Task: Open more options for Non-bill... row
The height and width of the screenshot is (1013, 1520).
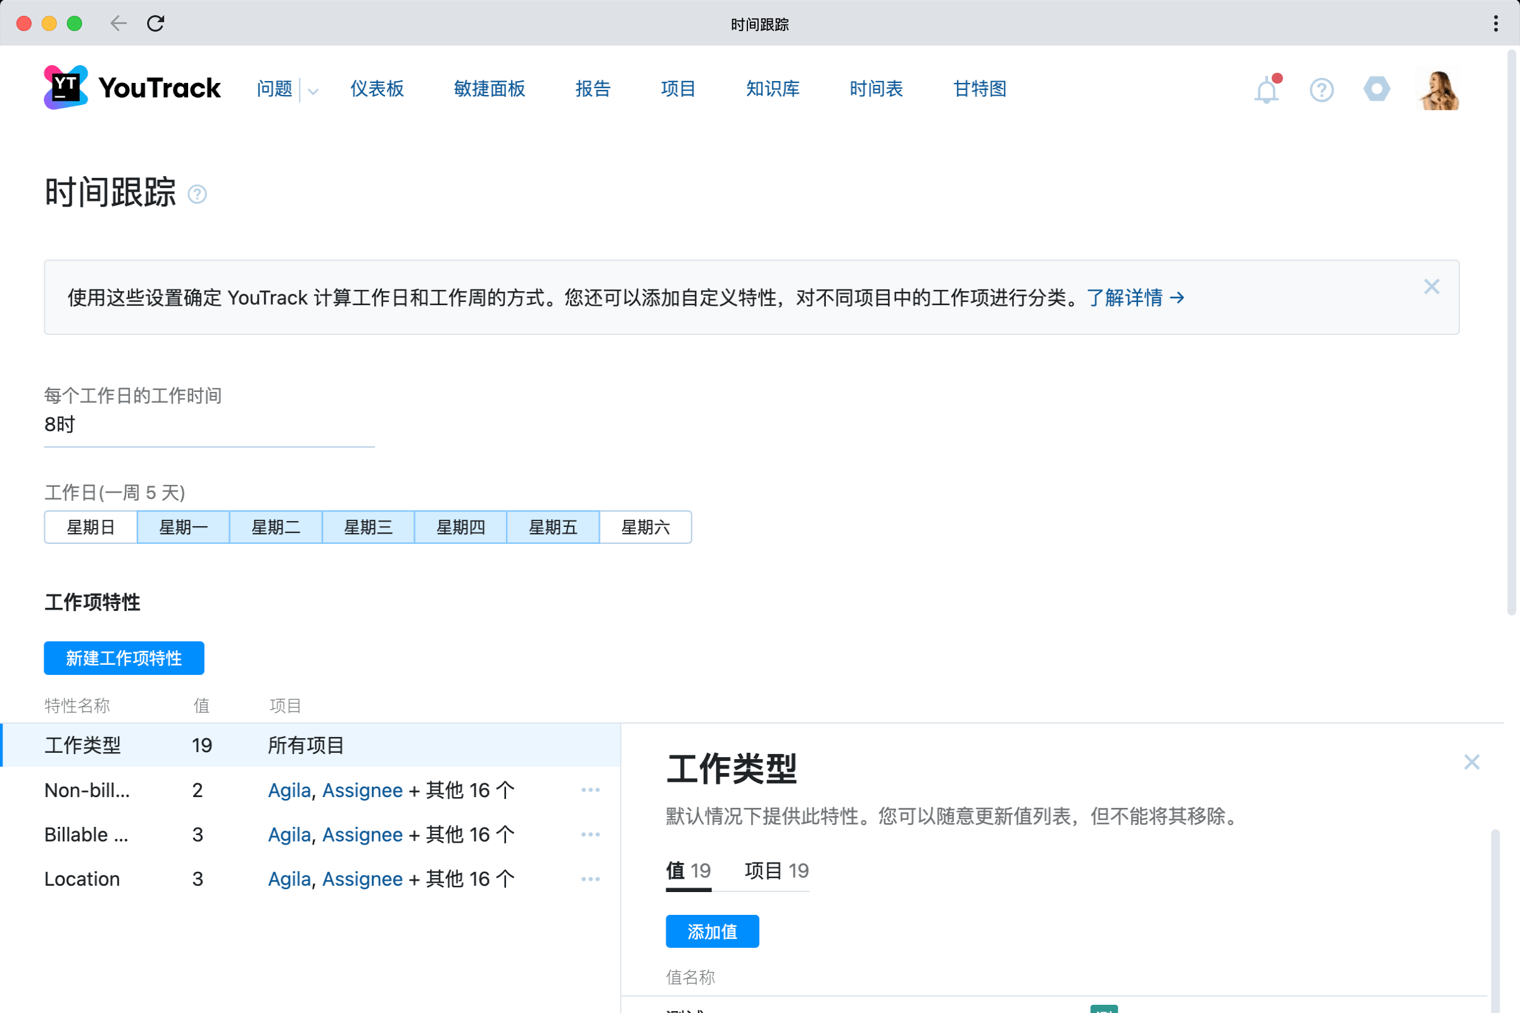Action: (590, 790)
